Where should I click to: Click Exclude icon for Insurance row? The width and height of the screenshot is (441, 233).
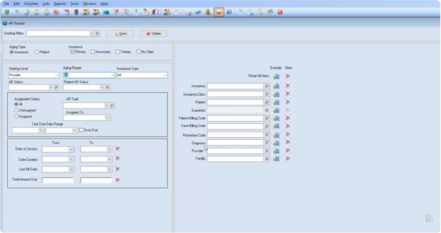pyautogui.click(x=276, y=86)
